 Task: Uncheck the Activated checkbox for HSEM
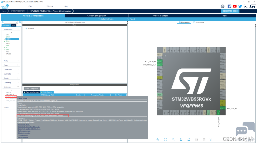point(26,28)
